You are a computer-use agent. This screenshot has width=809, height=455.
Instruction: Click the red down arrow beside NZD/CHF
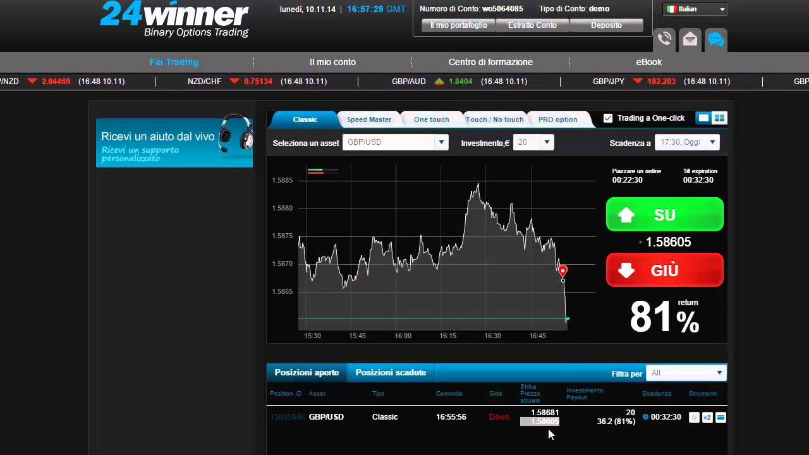234,82
